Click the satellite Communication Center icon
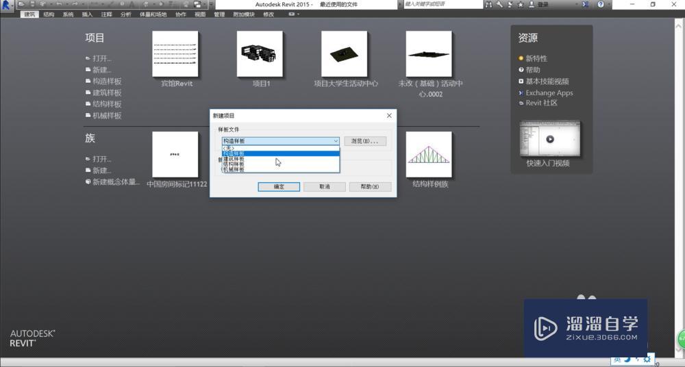685x367 pixels. [510, 4]
